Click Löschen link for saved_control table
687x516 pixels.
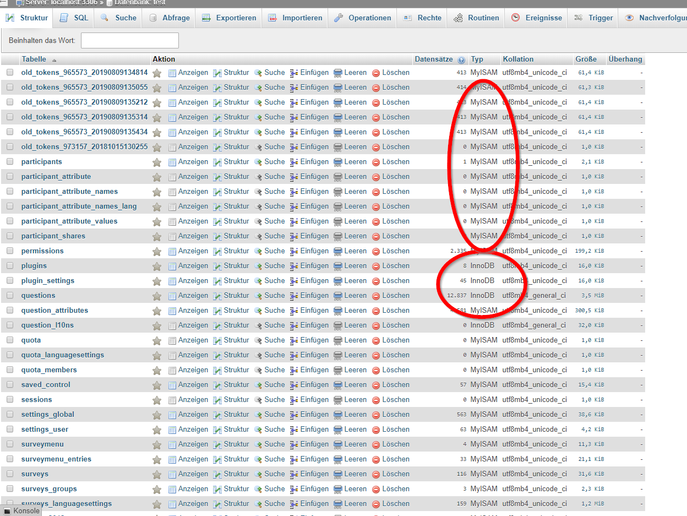point(396,385)
